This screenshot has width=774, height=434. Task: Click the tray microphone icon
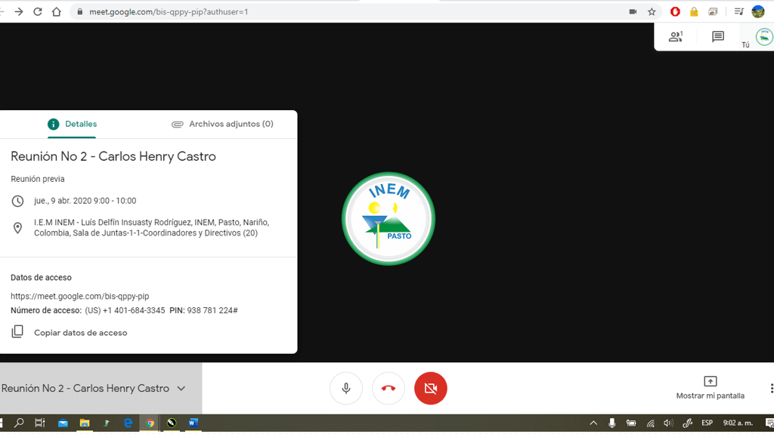611,423
